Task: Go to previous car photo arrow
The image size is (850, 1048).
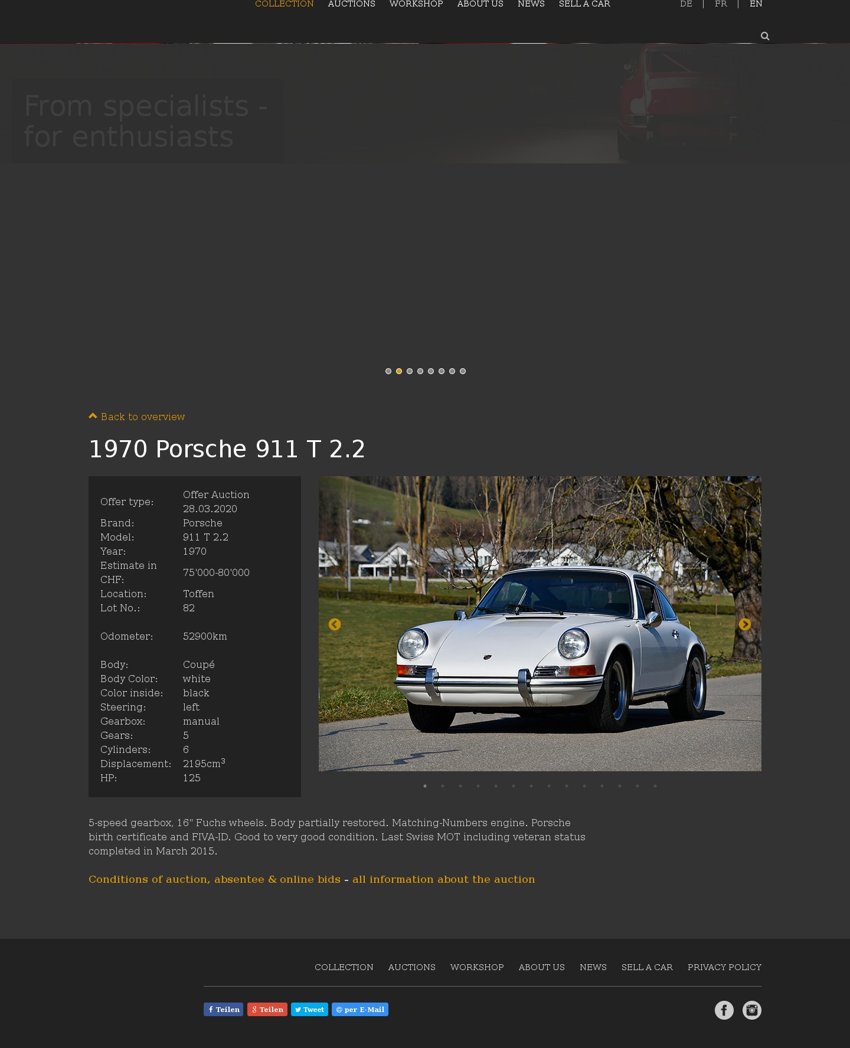Action: pyautogui.click(x=335, y=624)
